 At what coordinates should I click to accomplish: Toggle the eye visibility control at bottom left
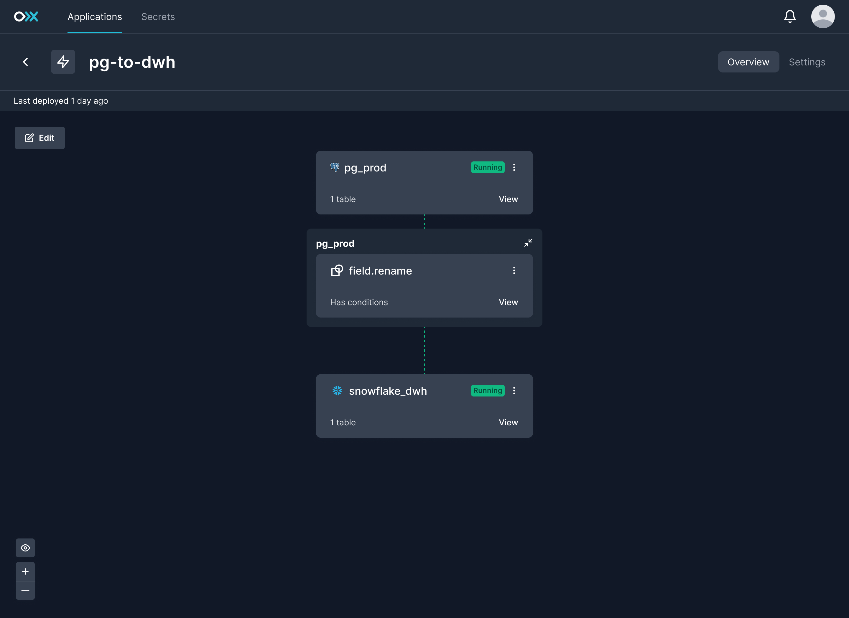(x=25, y=548)
